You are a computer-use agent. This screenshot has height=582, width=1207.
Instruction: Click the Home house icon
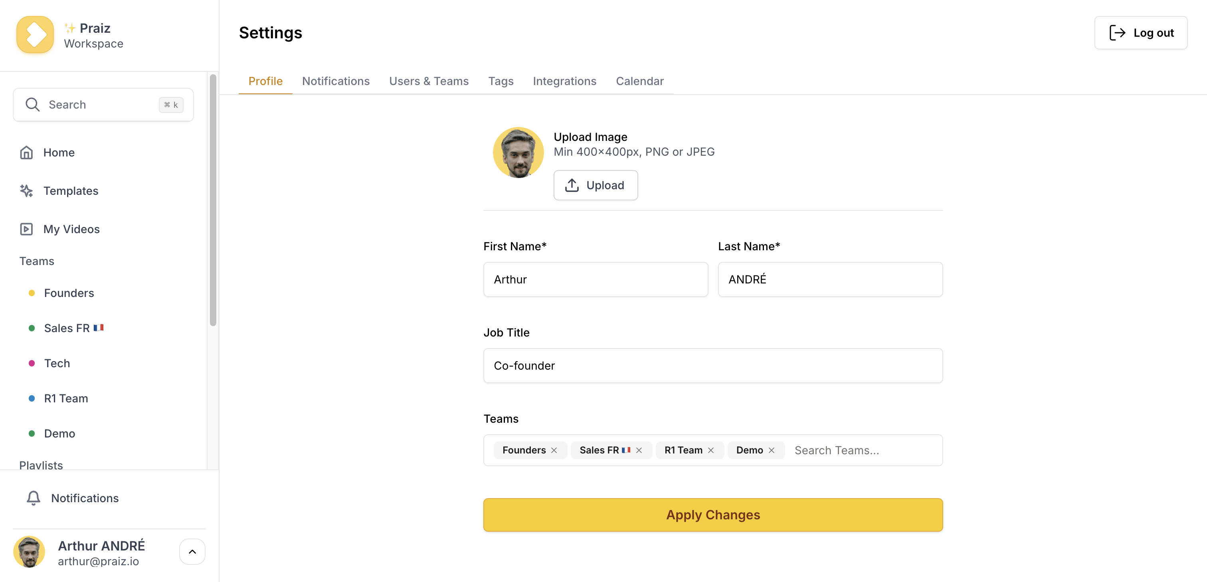coord(26,152)
